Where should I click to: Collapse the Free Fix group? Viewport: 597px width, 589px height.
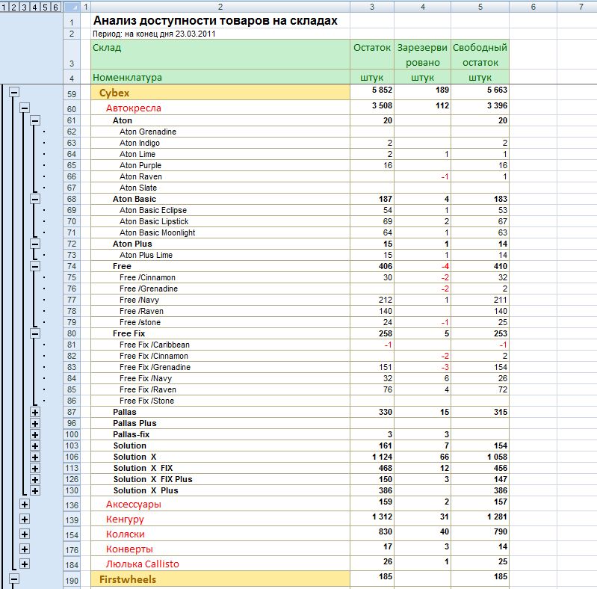point(35,333)
